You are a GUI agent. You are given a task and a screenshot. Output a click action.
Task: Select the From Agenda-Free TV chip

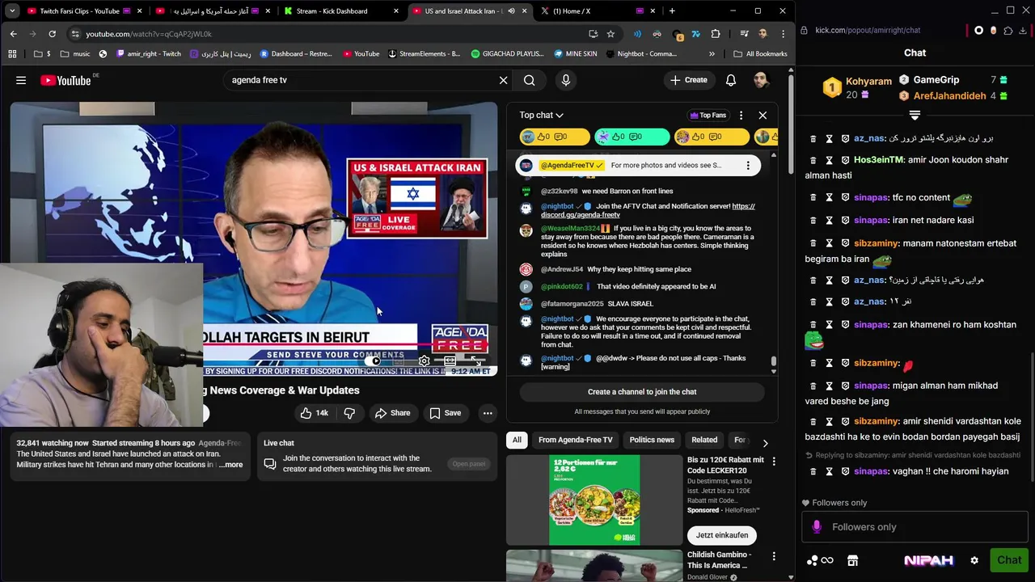pyautogui.click(x=576, y=440)
